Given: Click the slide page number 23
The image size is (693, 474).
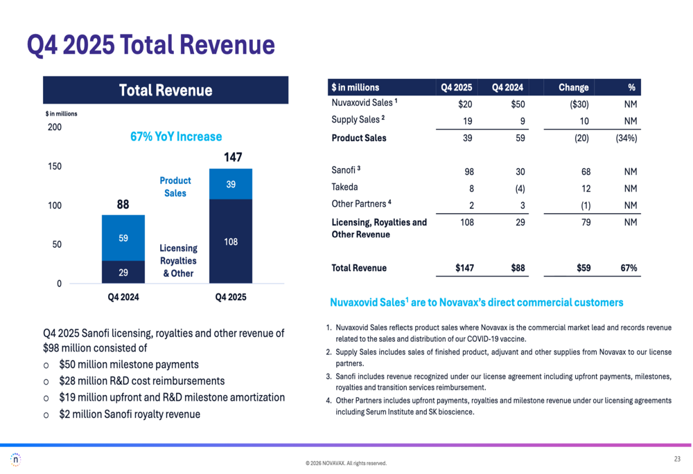Looking at the screenshot, I should click(x=677, y=459).
